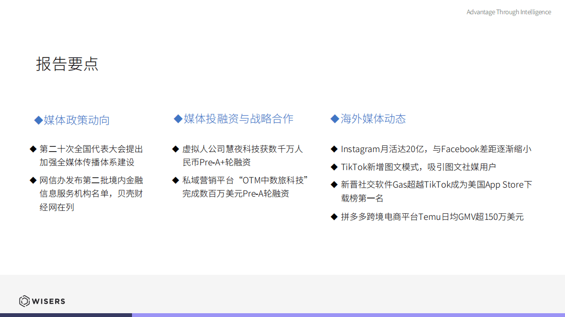Click the dark segment of the bottom progress bar
The width and height of the screenshot is (565, 317).
tap(66, 315)
